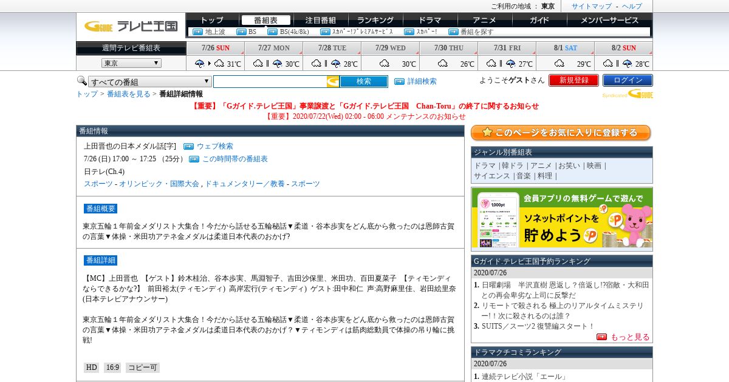729x382 pixels.
Task: Open the すべての番組 category dropdown
Action: coord(150,82)
